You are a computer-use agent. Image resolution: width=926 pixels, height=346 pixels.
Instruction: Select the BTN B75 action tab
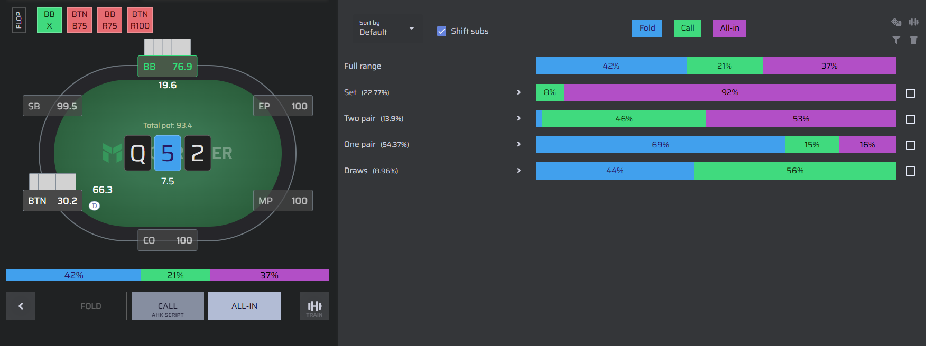pos(80,20)
